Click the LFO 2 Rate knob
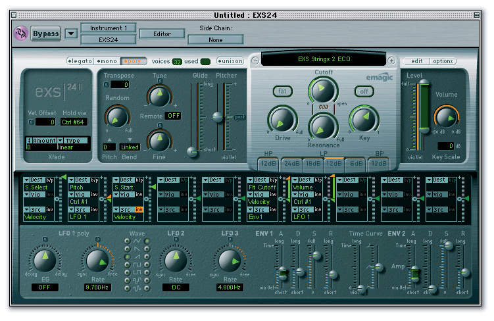 176,260
